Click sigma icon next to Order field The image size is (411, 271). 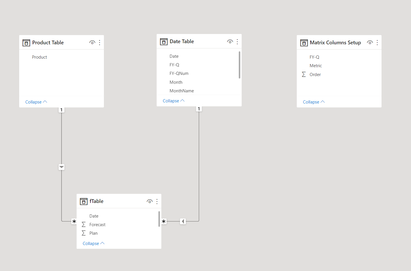pos(304,74)
